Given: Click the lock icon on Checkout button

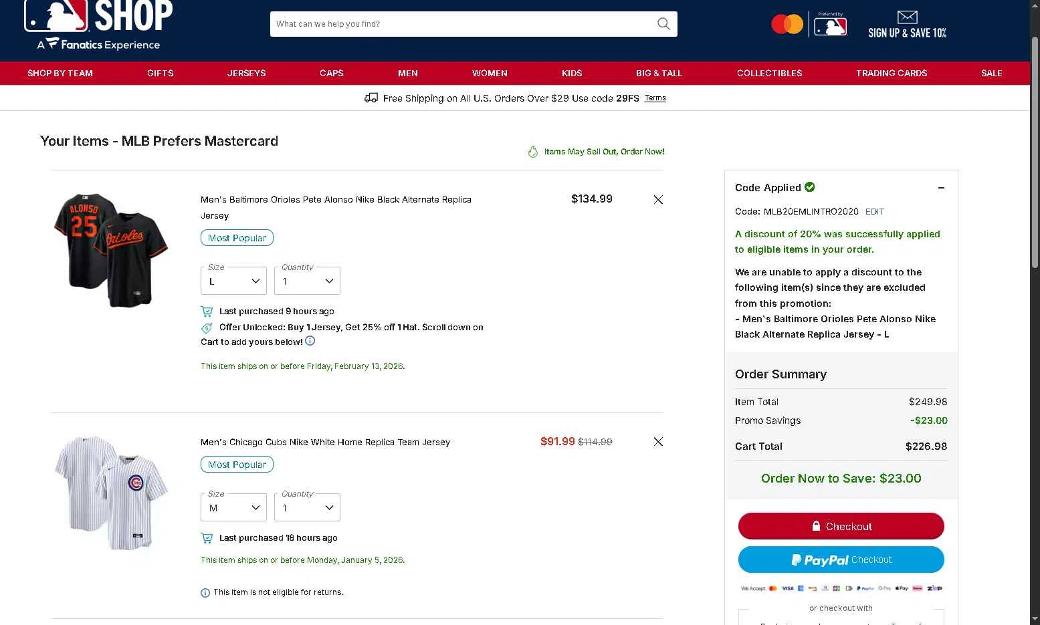Looking at the screenshot, I should click(816, 526).
